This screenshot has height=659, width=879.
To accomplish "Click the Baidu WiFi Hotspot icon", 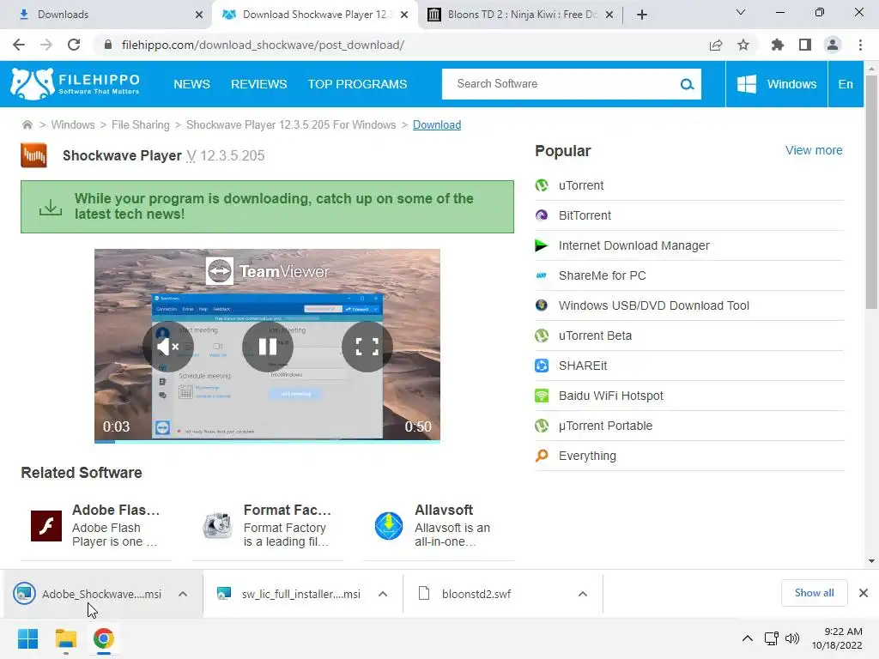I will [542, 396].
